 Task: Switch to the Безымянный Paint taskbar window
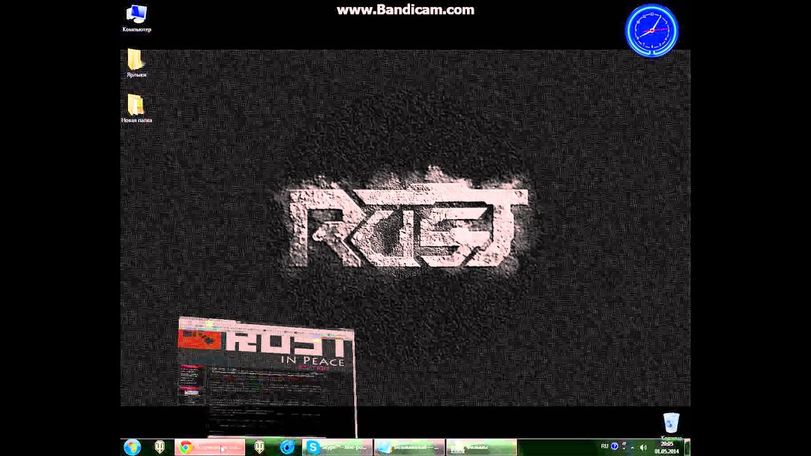(x=409, y=447)
